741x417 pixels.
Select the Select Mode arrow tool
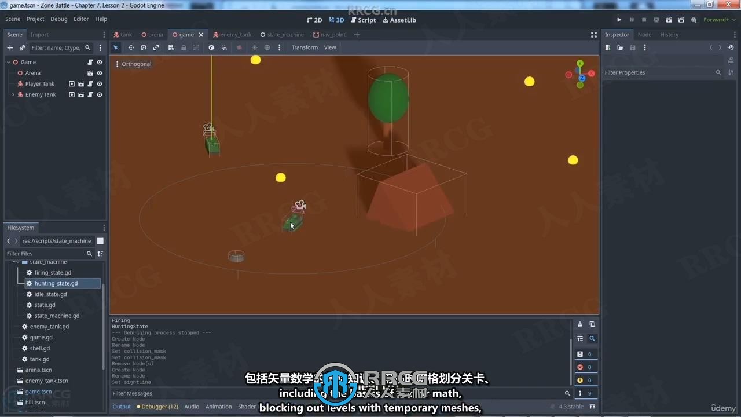click(x=116, y=47)
